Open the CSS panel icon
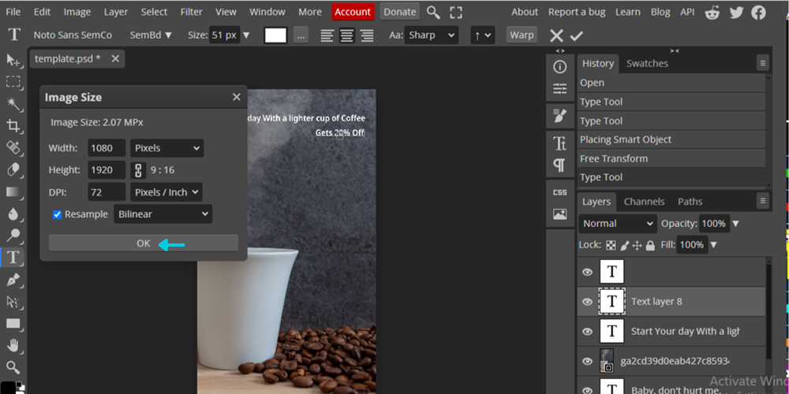Screen dimensions: 789x394 pyautogui.click(x=559, y=192)
